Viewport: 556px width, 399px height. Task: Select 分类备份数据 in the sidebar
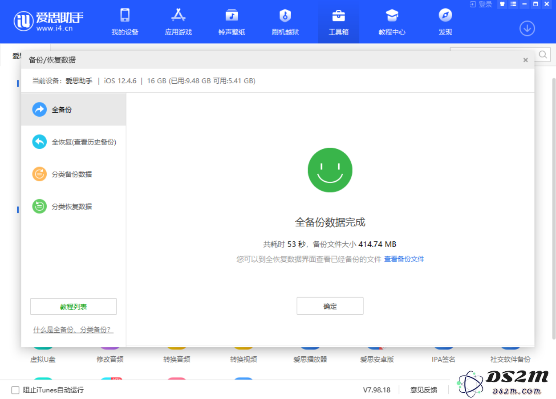point(73,174)
